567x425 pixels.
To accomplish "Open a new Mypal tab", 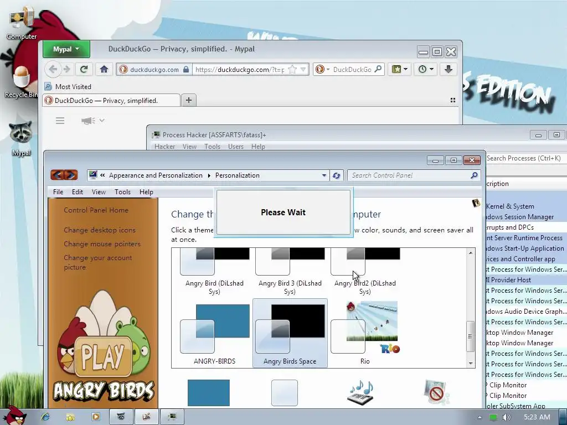I will pos(188,100).
